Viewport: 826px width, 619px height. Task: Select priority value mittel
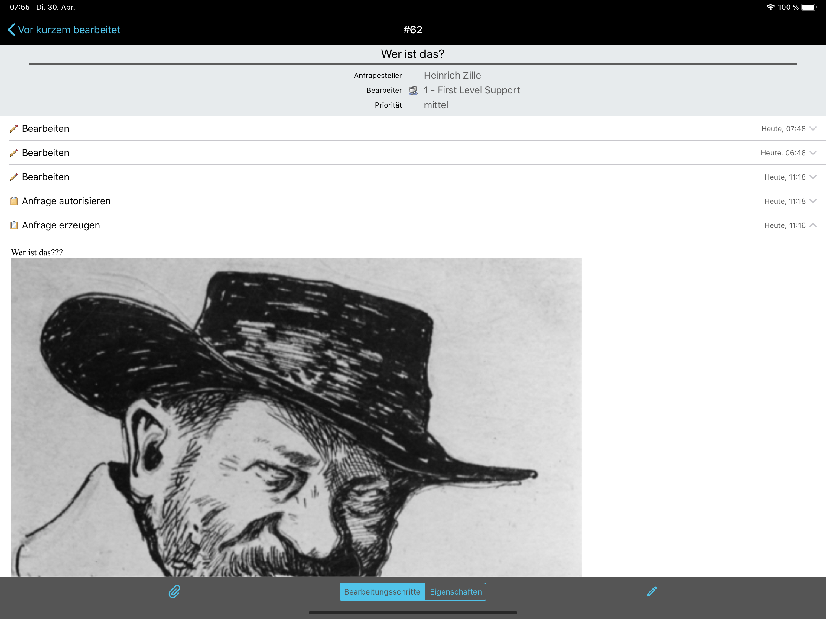pos(436,105)
